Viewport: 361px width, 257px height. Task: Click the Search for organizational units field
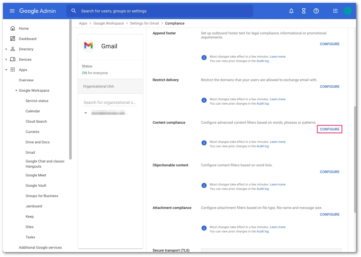point(110,103)
